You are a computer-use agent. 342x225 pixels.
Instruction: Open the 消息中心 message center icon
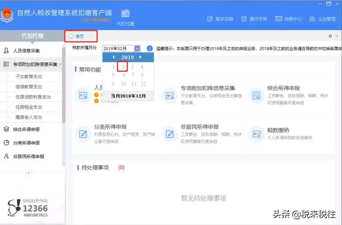(279, 19)
